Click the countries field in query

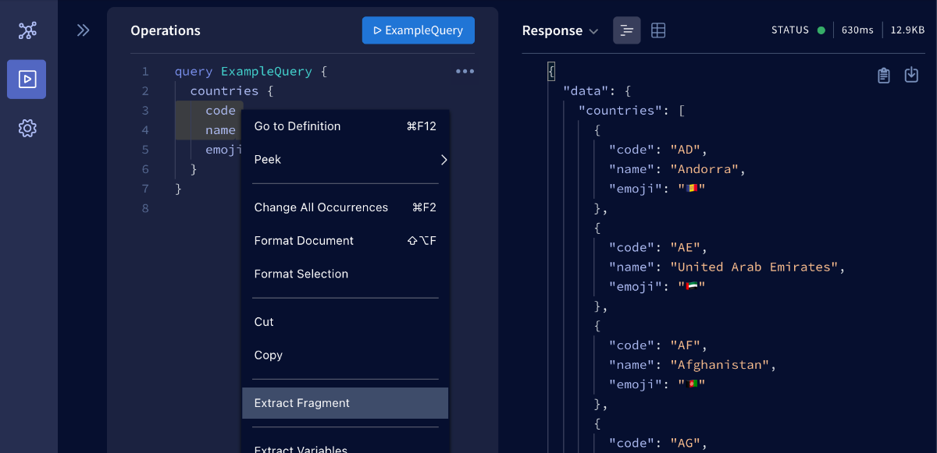click(x=224, y=91)
